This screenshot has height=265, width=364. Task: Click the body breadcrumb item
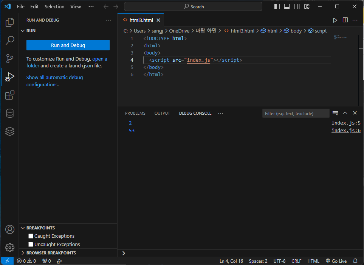coord(293,31)
